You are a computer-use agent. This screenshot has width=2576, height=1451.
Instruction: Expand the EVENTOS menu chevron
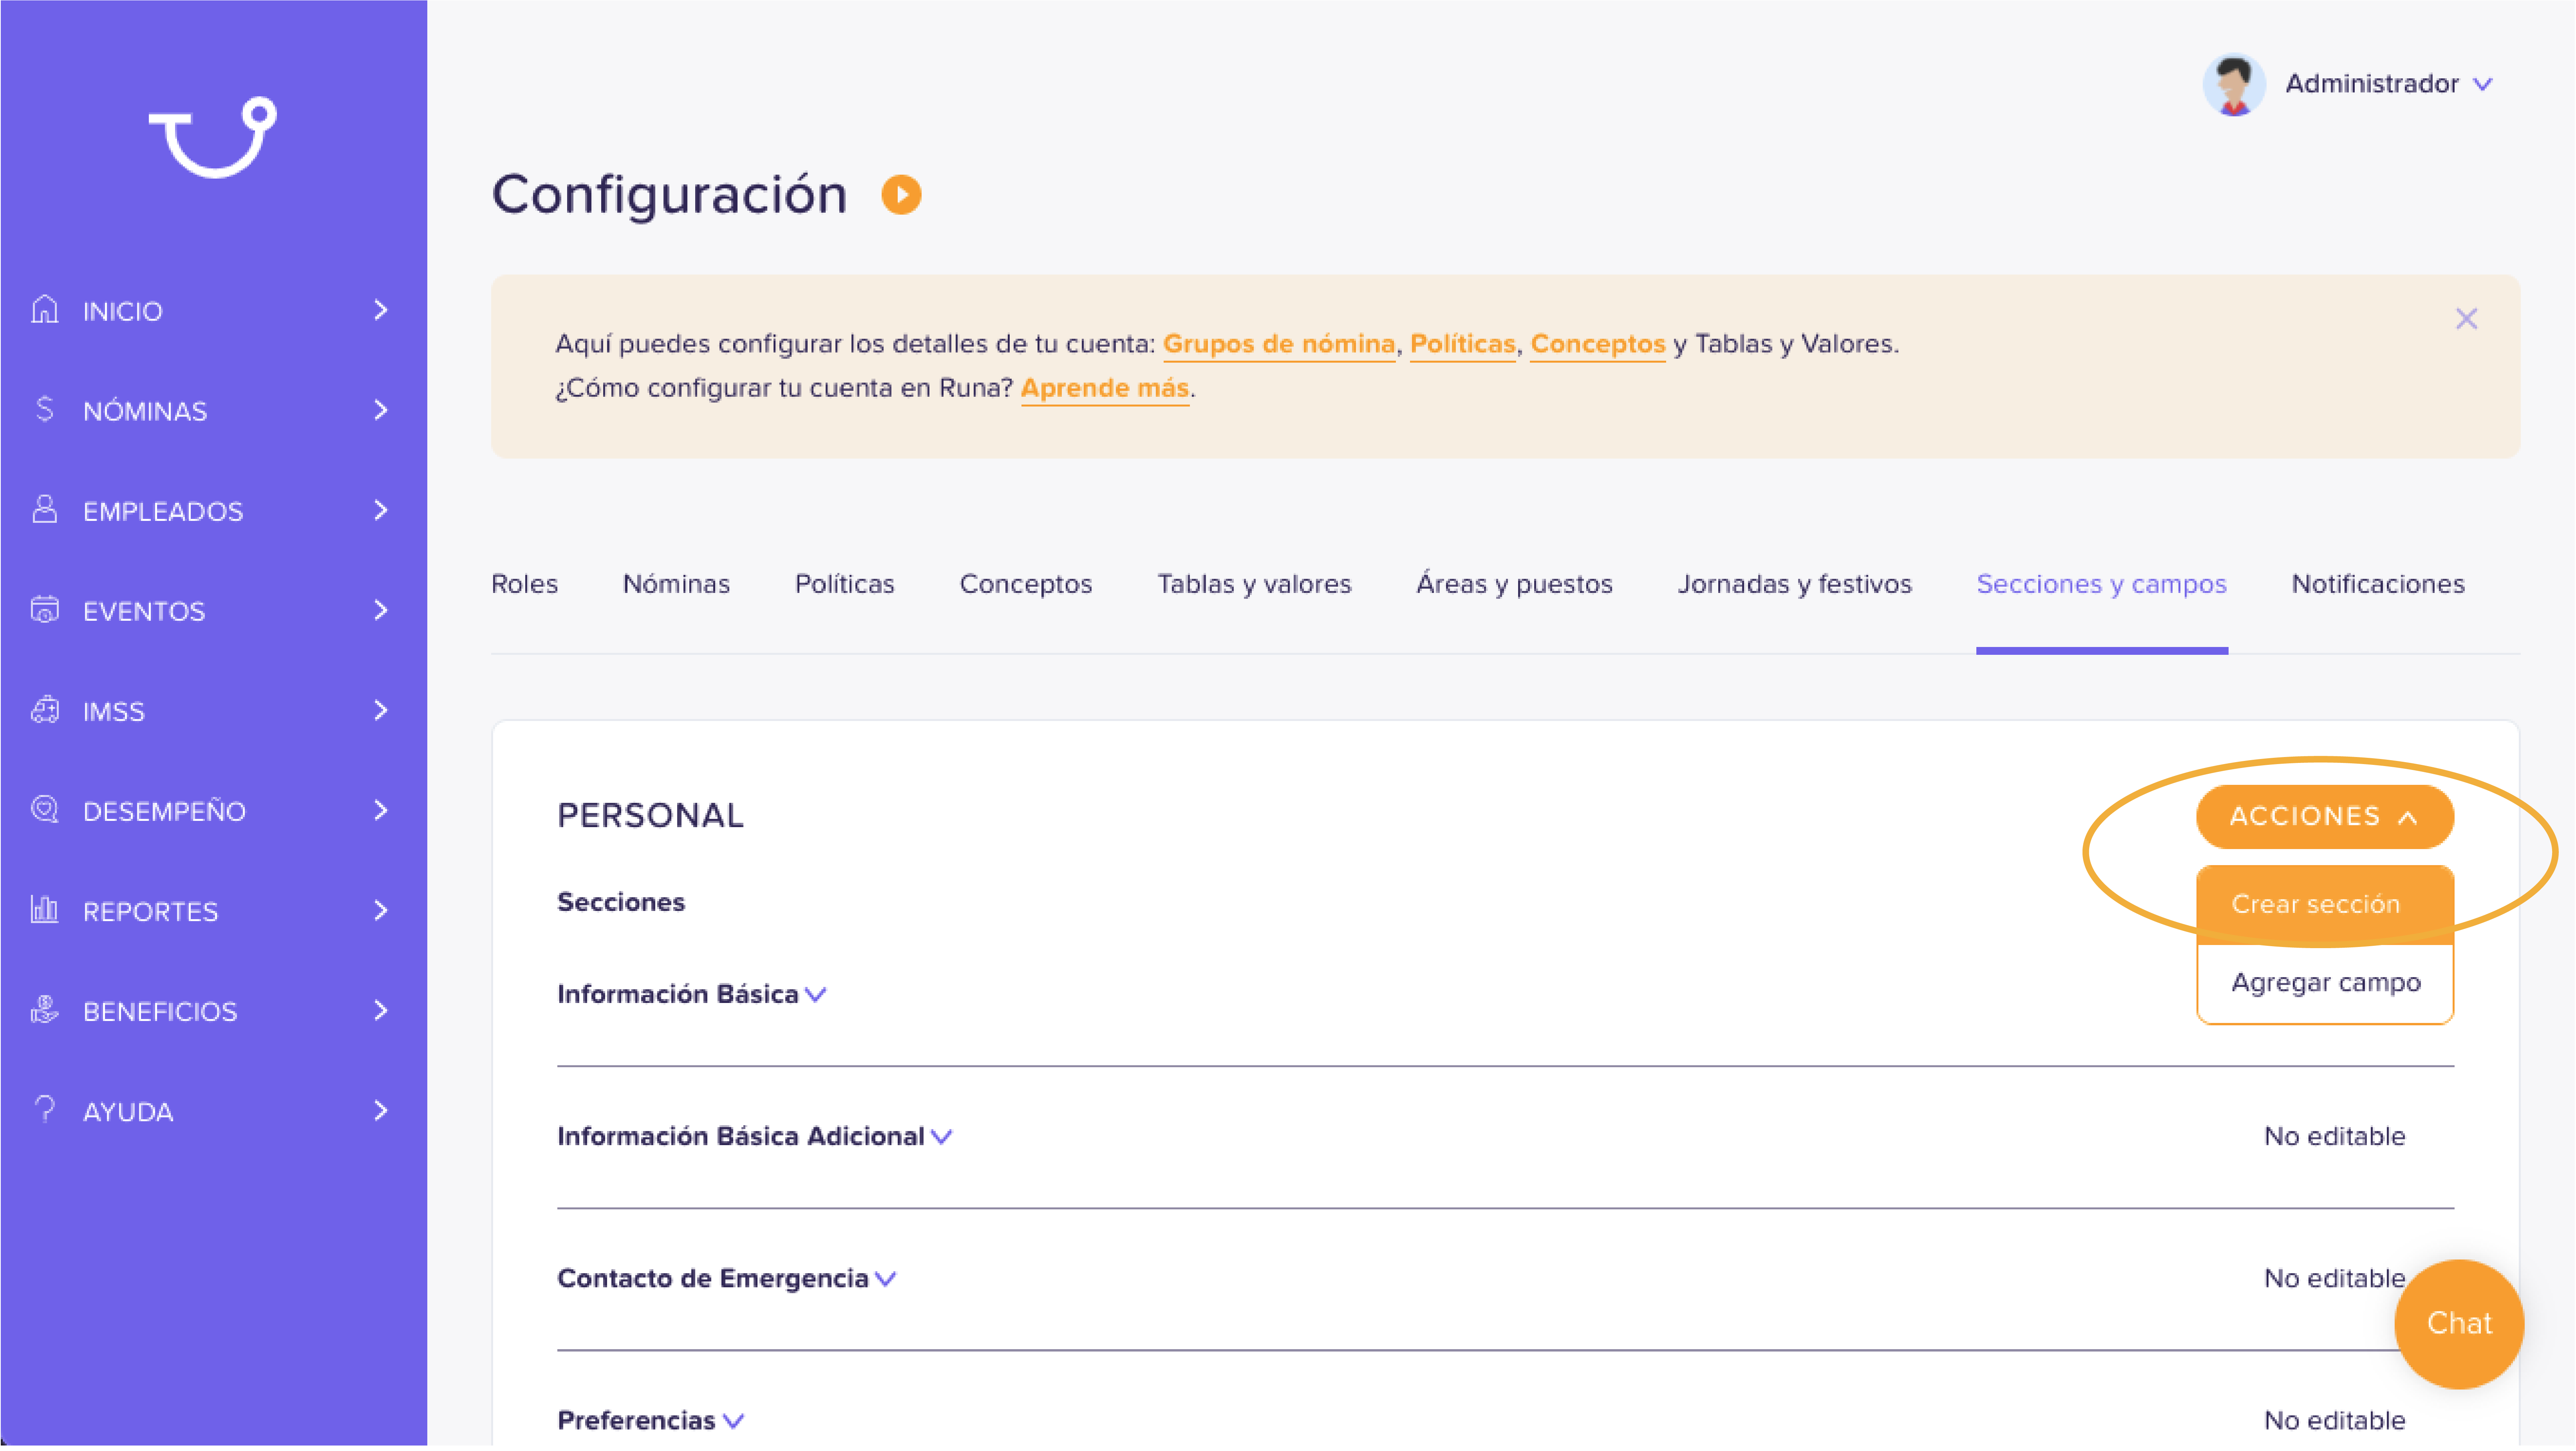click(x=380, y=610)
